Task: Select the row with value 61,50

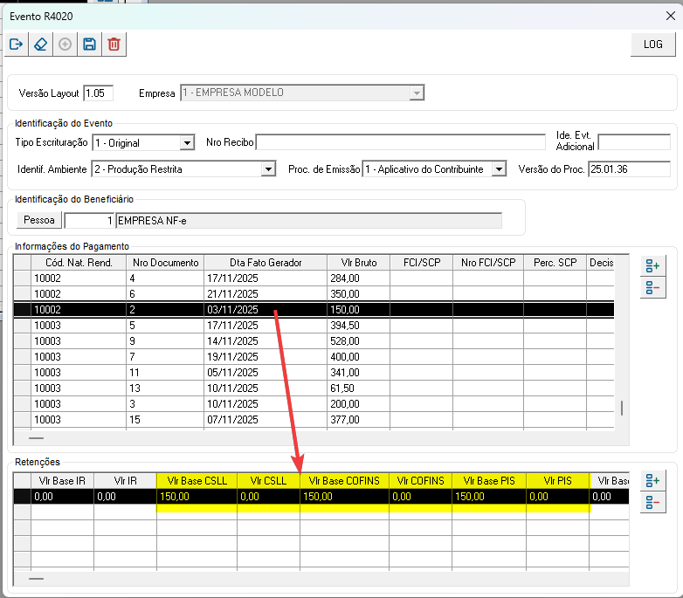Action: (314, 388)
